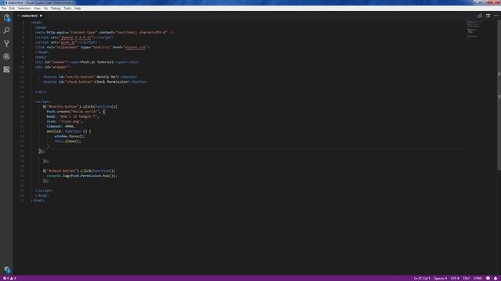Screen dimensions: 501x281
Task: Click the Split Editor icon
Action: point(488,16)
